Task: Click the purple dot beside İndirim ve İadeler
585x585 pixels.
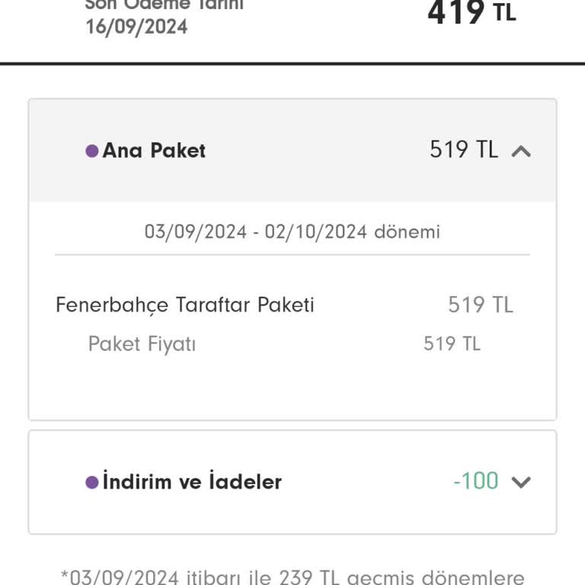Action: (92, 482)
